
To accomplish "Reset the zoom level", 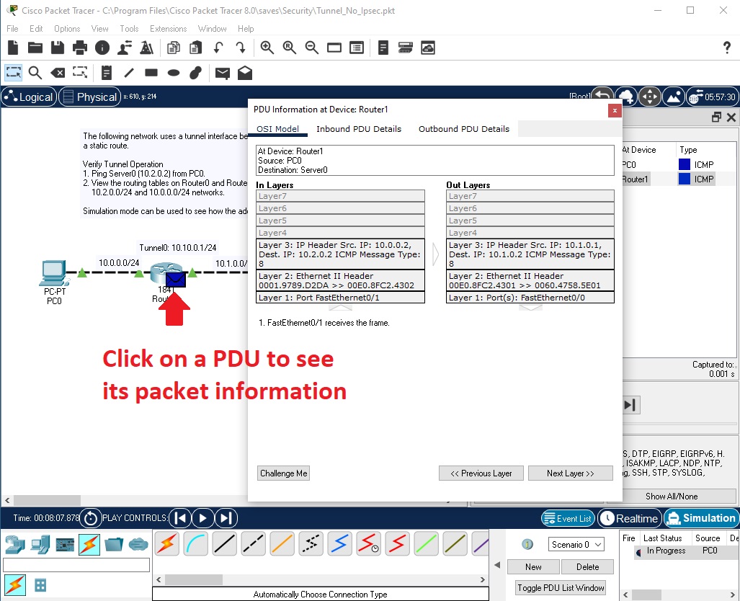I will 289,48.
